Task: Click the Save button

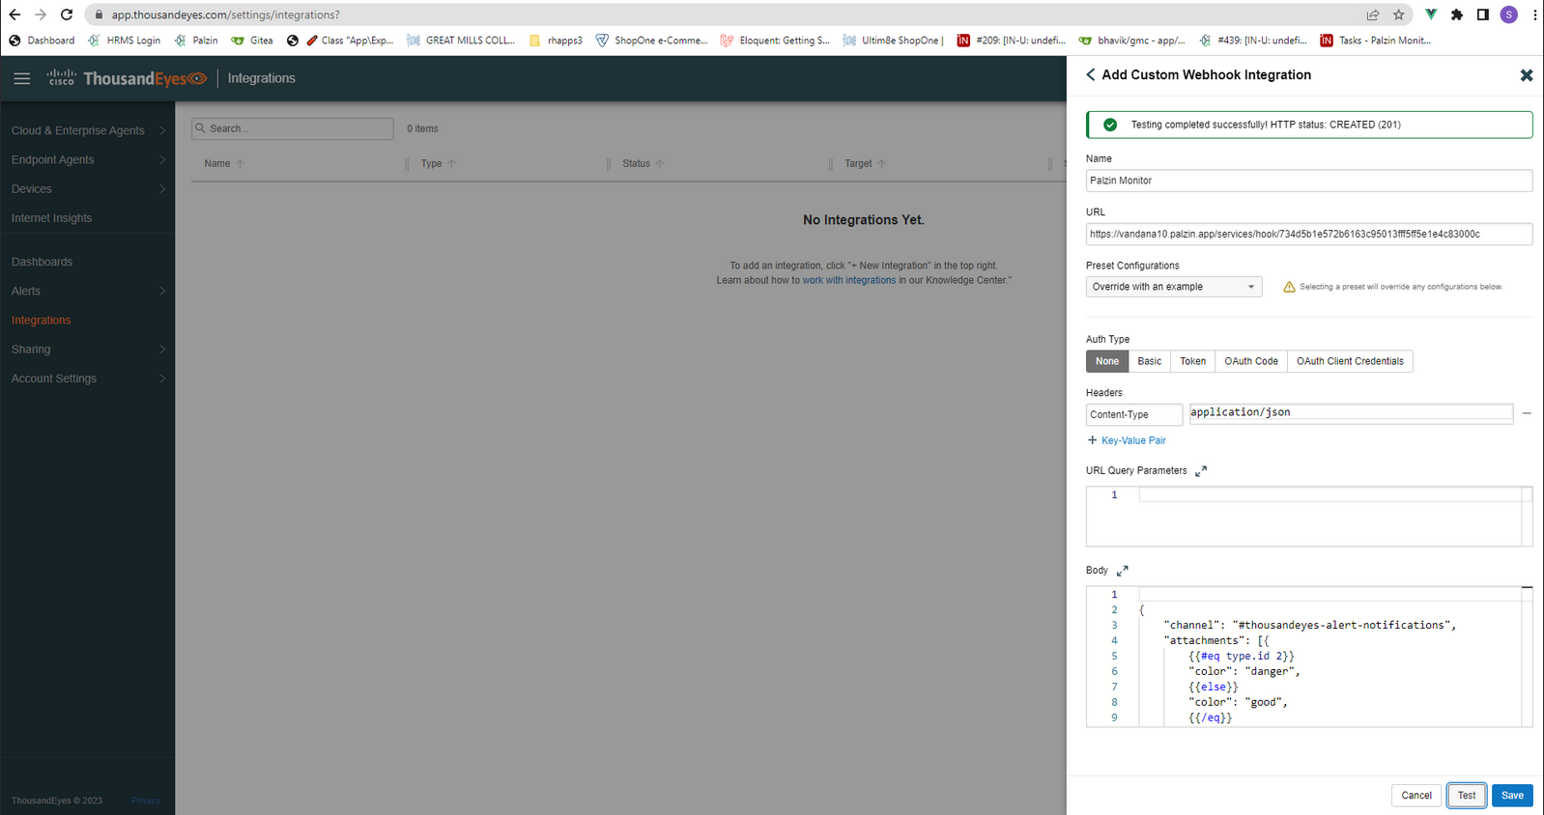Action: pyautogui.click(x=1512, y=796)
